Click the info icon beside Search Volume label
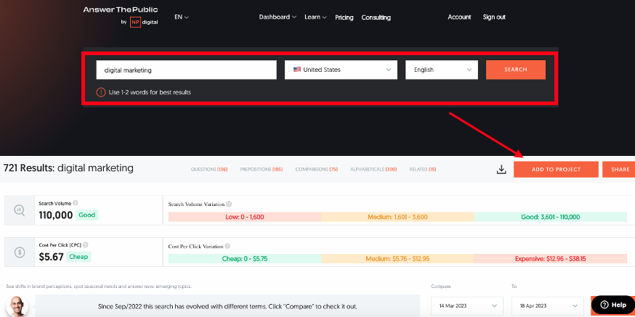 click(x=76, y=203)
